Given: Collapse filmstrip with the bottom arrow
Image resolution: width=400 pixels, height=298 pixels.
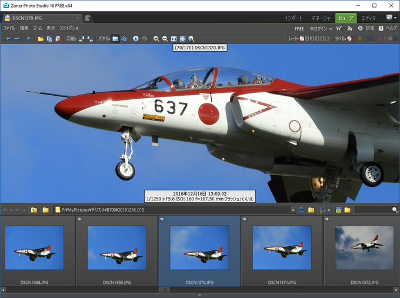Looking at the screenshot, I should click(x=200, y=295).
